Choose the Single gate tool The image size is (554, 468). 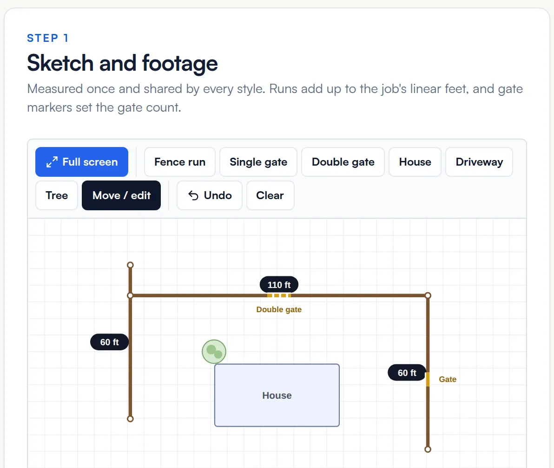(x=258, y=161)
